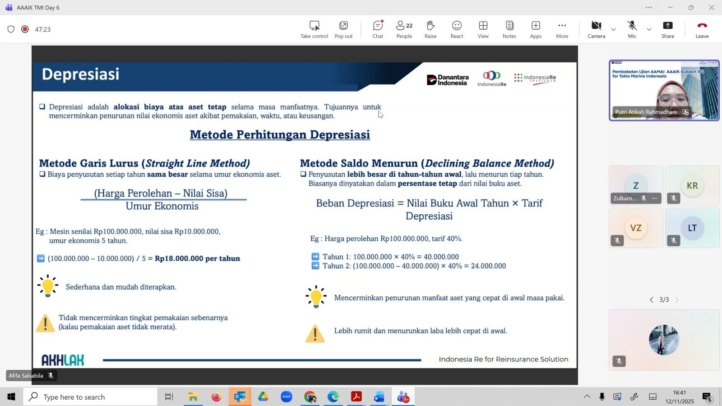Click the Share screen icon
The width and height of the screenshot is (722, 406).
(667, 29)
